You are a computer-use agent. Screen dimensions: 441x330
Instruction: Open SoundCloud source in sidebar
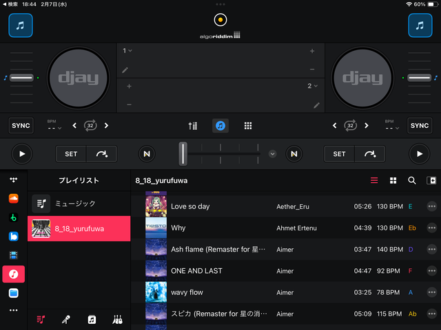[14, 199]
